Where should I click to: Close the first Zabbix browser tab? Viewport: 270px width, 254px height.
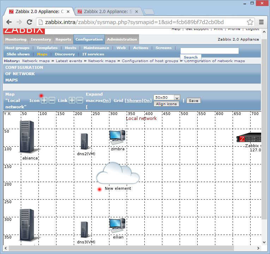point(68,12)
